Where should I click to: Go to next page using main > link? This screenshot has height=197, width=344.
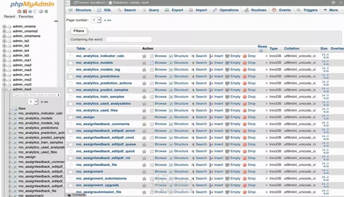tap(105, 20)
